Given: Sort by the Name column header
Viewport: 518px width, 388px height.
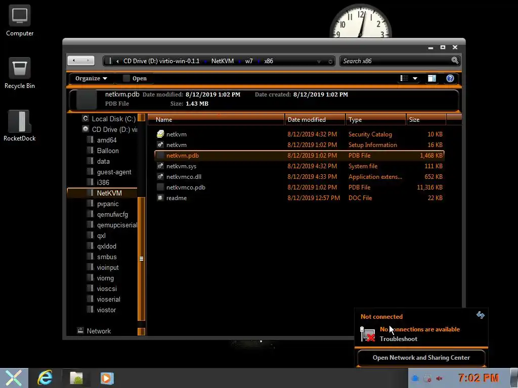Looking at the screenshot, I should [x=217, y=119].
